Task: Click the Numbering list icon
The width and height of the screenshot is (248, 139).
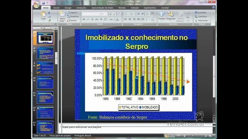Action: (x=132, y=14)
